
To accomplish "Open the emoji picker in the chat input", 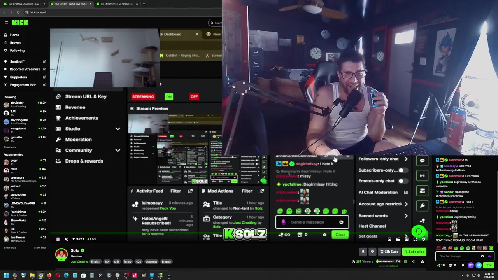I will click(482, 256).
